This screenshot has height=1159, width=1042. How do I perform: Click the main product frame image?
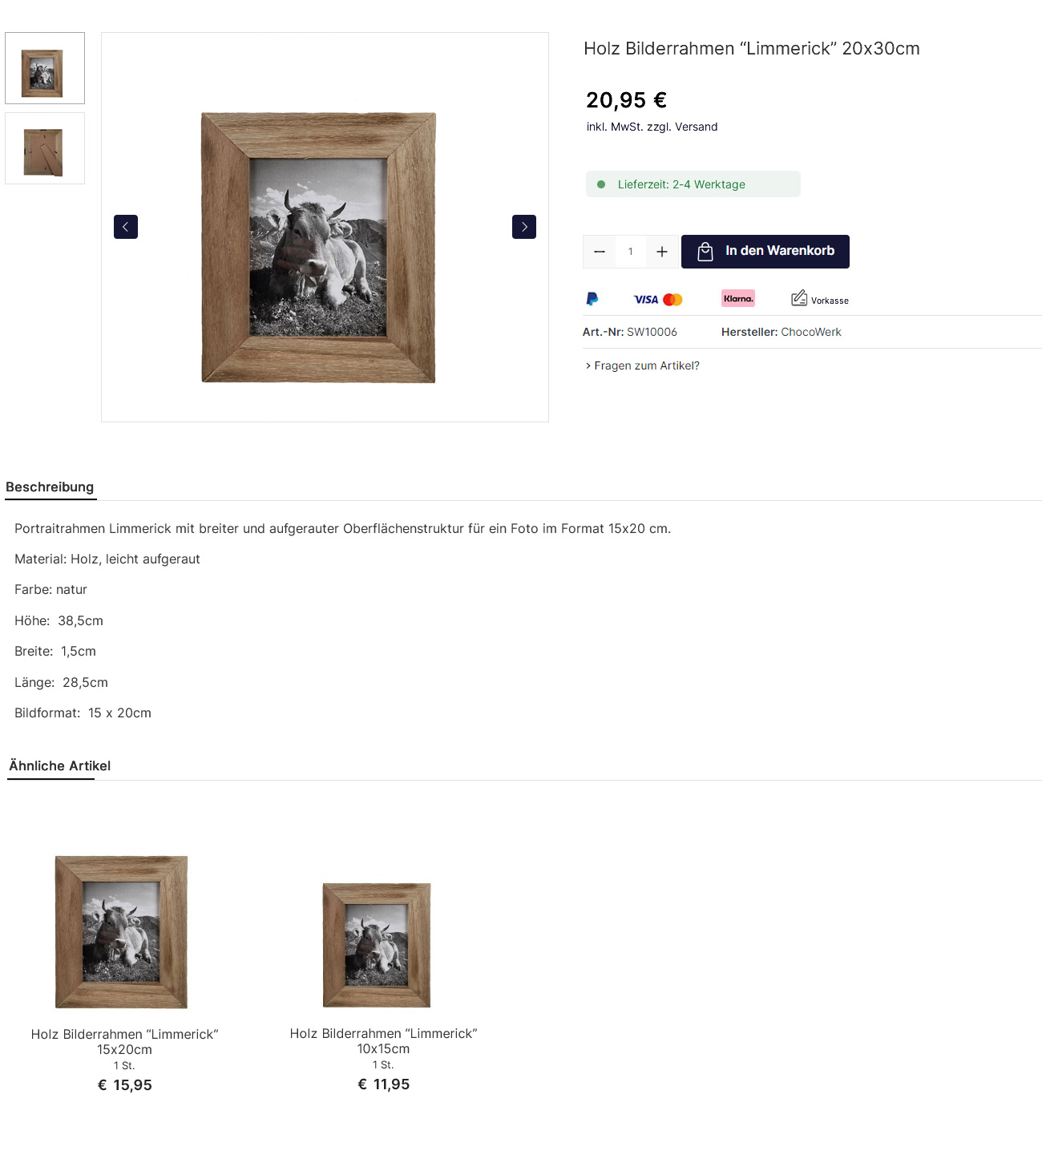318,248
